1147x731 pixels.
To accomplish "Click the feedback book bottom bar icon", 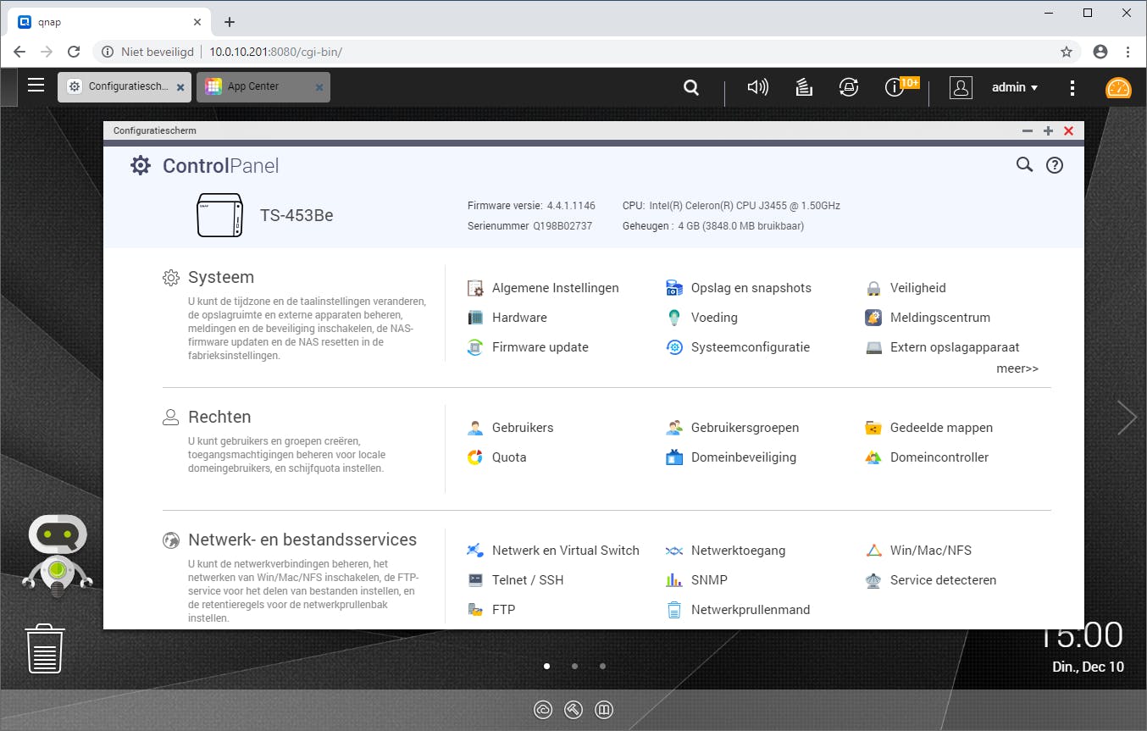I will point(604,710).
